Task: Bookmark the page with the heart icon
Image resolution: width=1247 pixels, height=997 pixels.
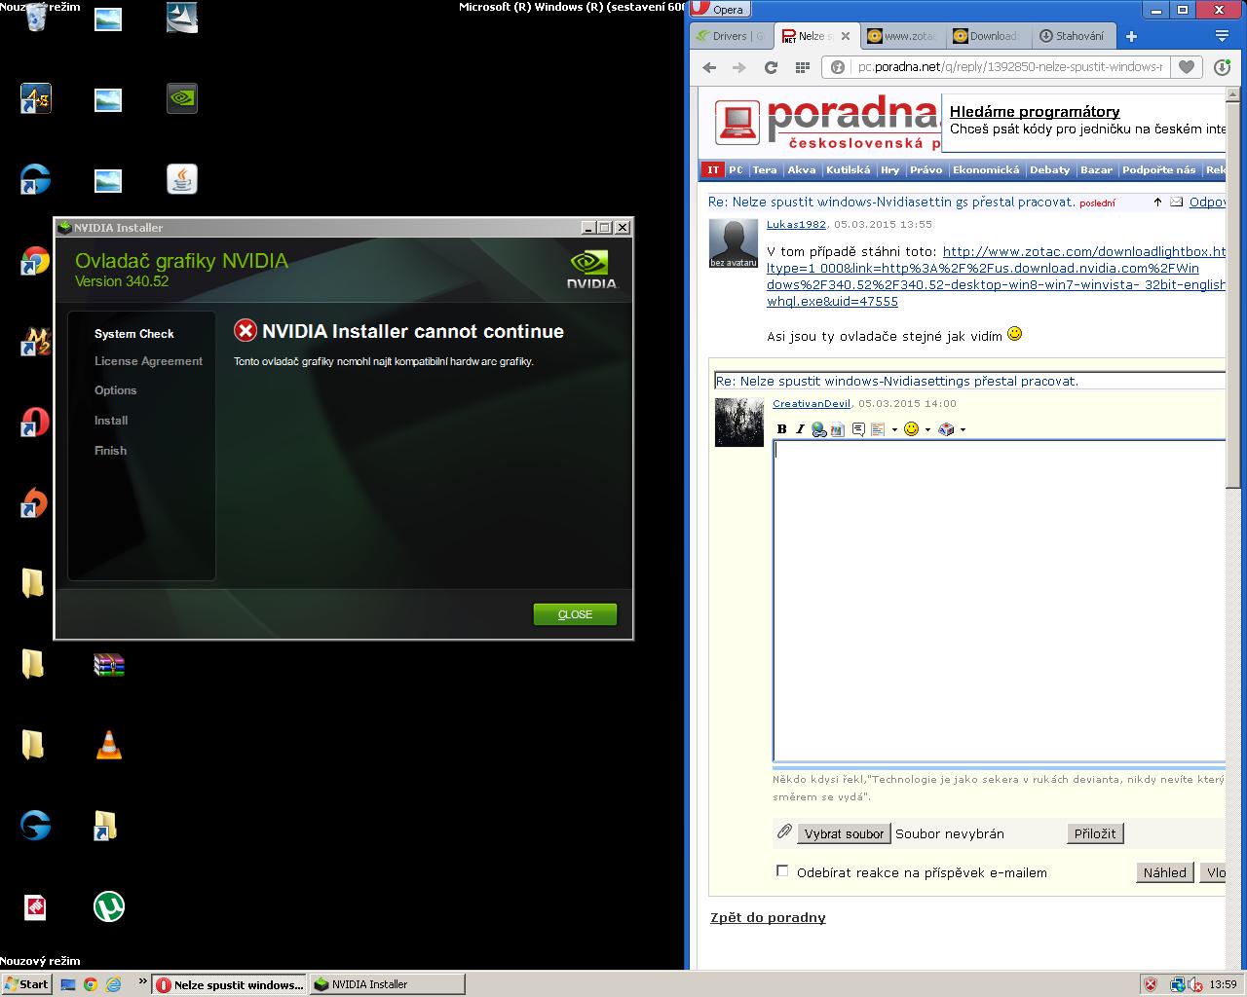Action: coord(1186,67)
